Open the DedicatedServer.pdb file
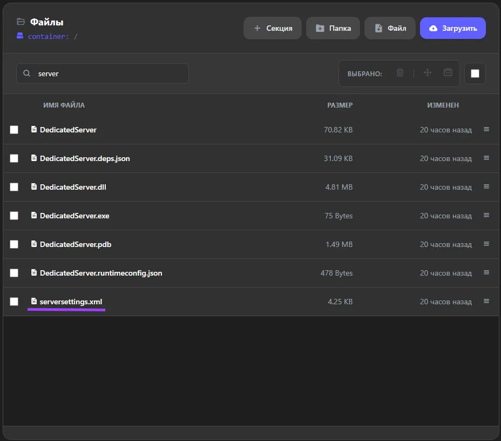This screenshot has height=441, width=501. coord(76,244)
